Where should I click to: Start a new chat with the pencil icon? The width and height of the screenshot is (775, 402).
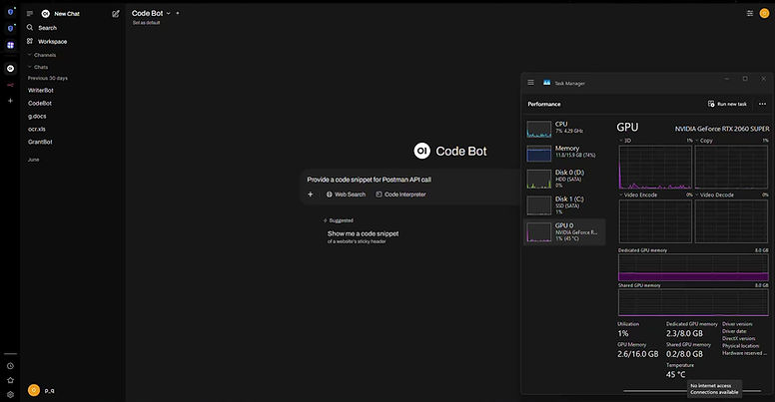[116, 14]
